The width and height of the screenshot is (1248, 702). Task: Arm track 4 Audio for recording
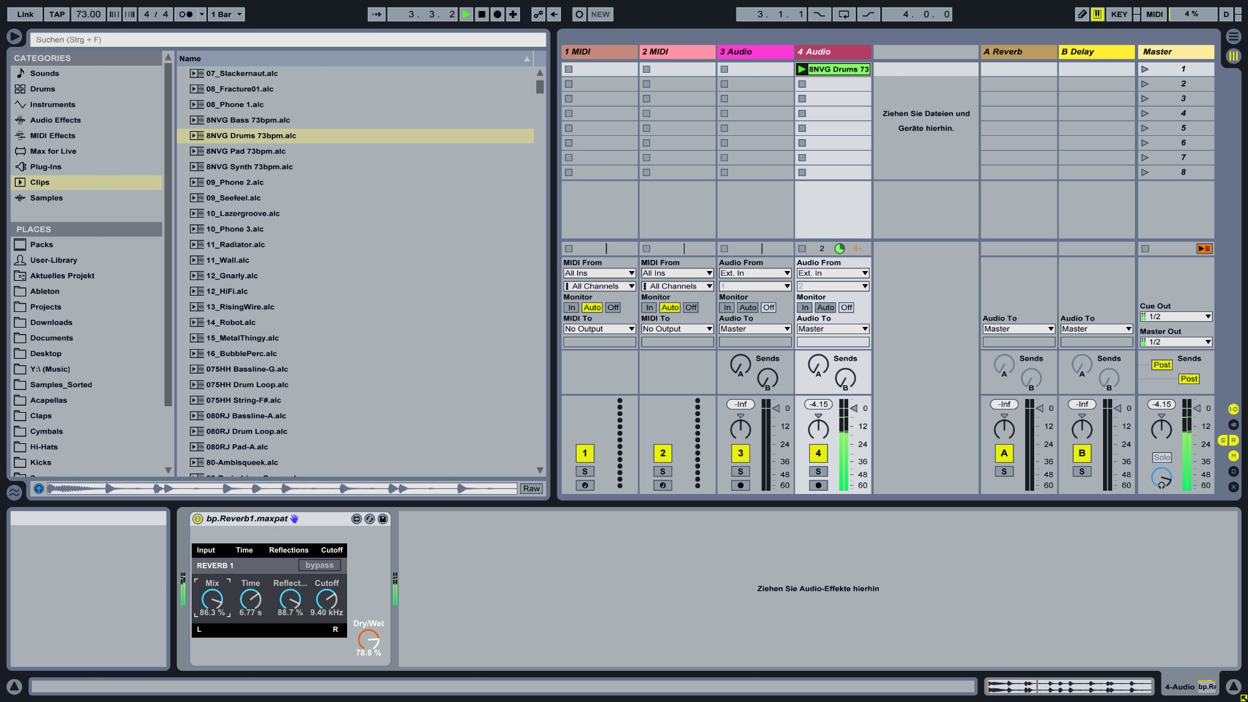click(818, 486)
